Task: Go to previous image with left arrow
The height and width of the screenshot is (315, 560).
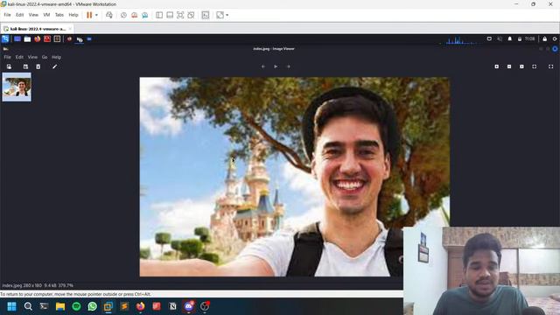Action: coord(263,66)
